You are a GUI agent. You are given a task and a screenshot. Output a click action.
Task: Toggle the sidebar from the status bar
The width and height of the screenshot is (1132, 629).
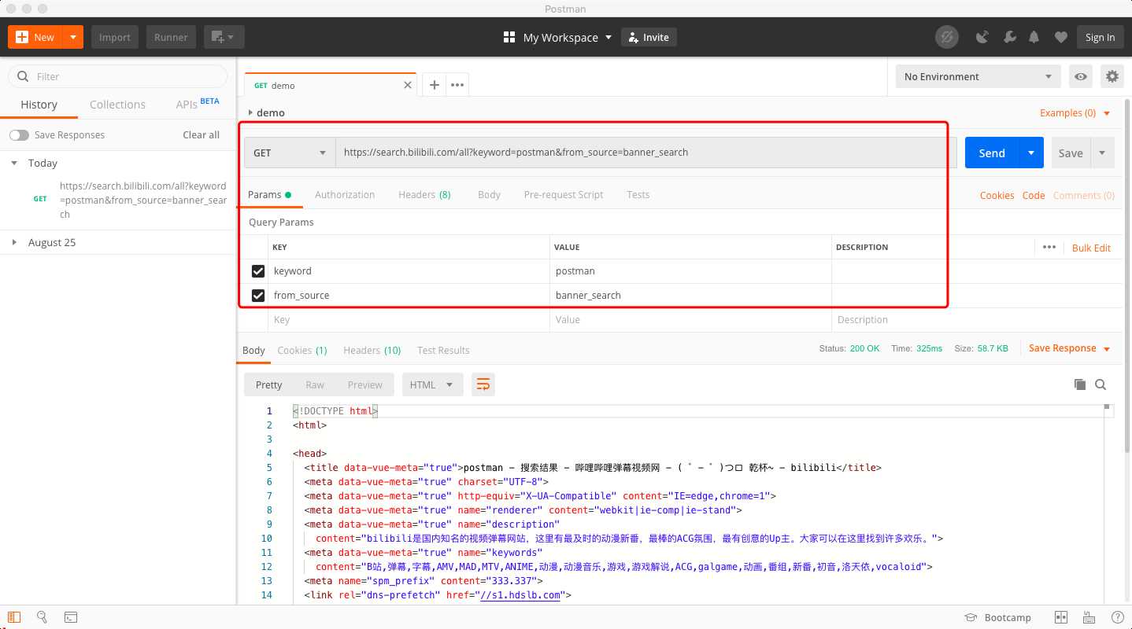point(14,617)
